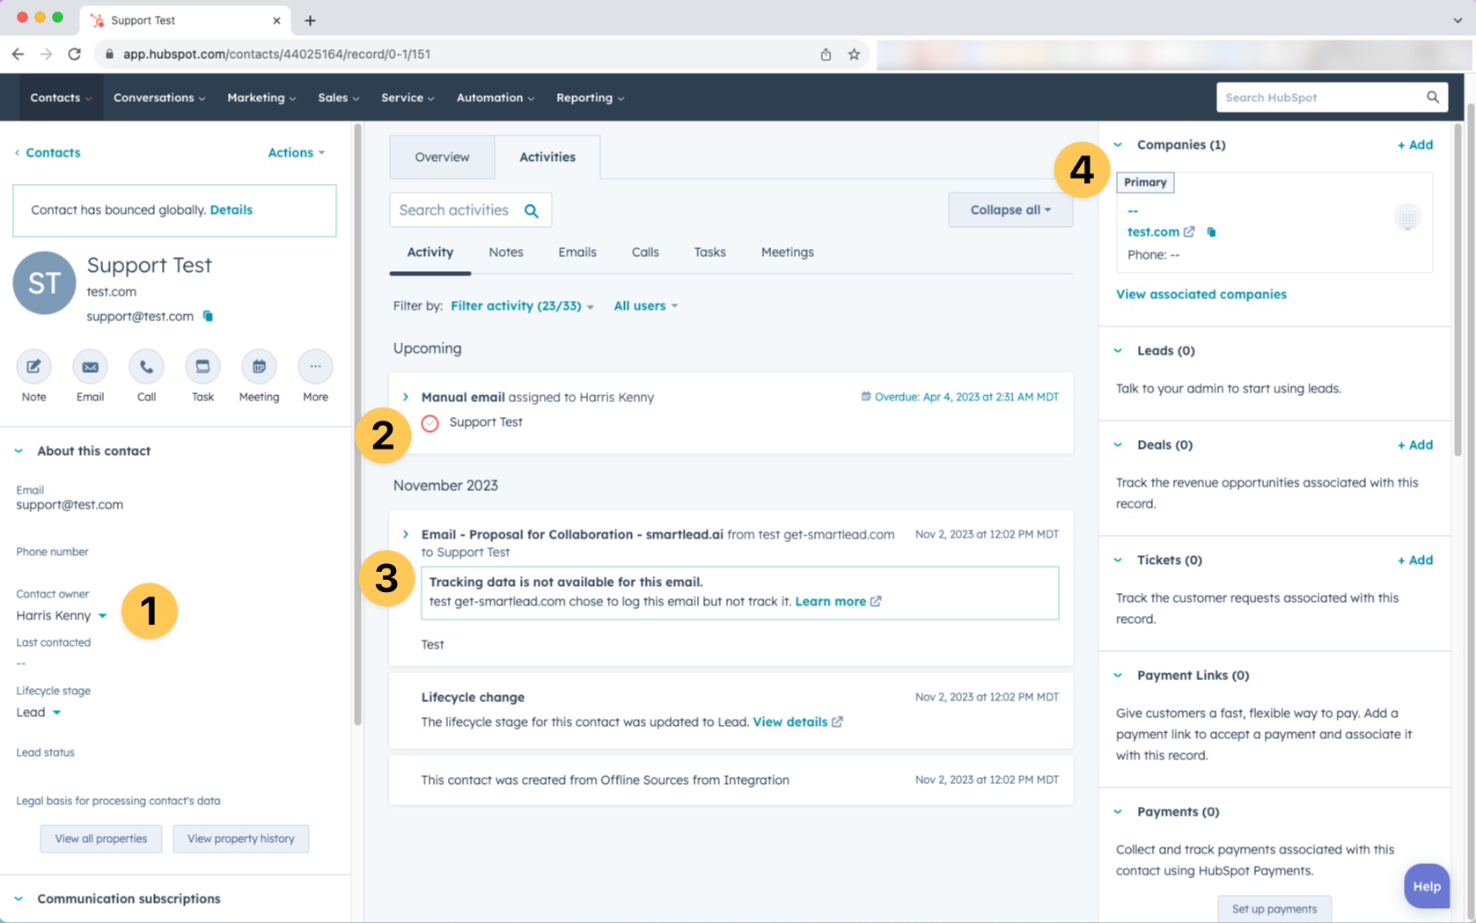Schedule a Meeting via the calendar icon
The height and width of the screenshot is (923, 1476).
pyautogui.click(x=259, y=367)
